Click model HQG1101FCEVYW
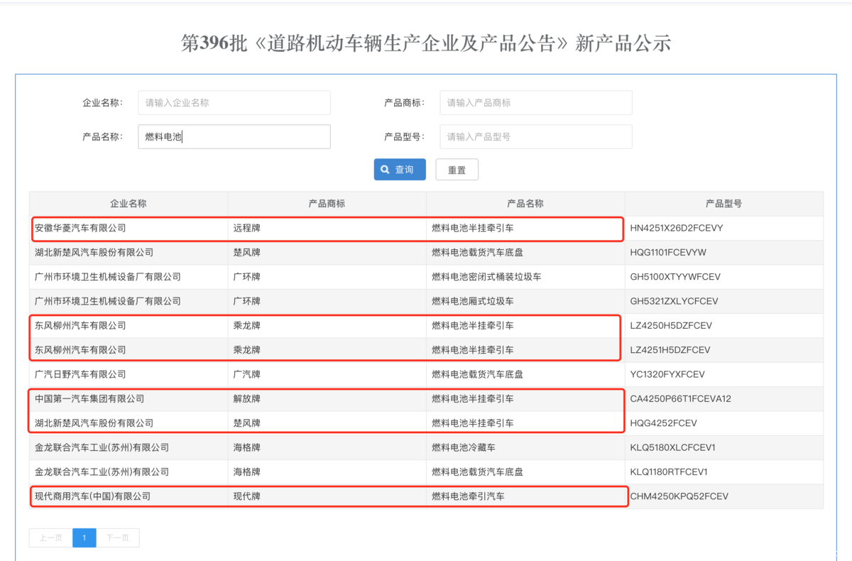 pyautogui.click(x=668, y=252)
